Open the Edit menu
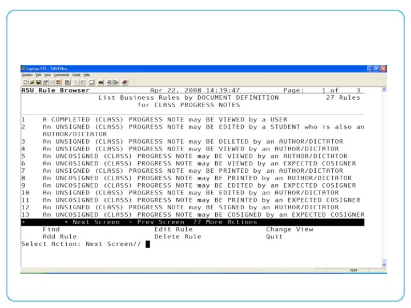Screen dimensions: 411x308 (x=39, y=75)
